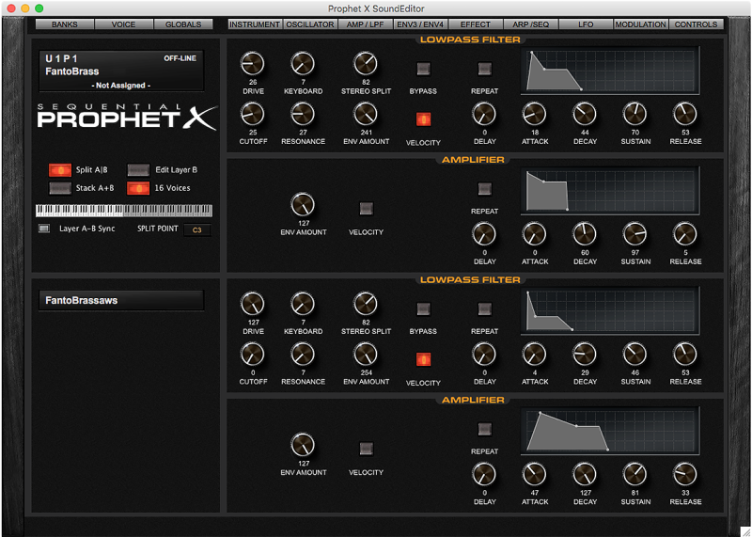752x537 pixels.
Task: Click the top filter Cutoff knob
Action: coord(252,115)
